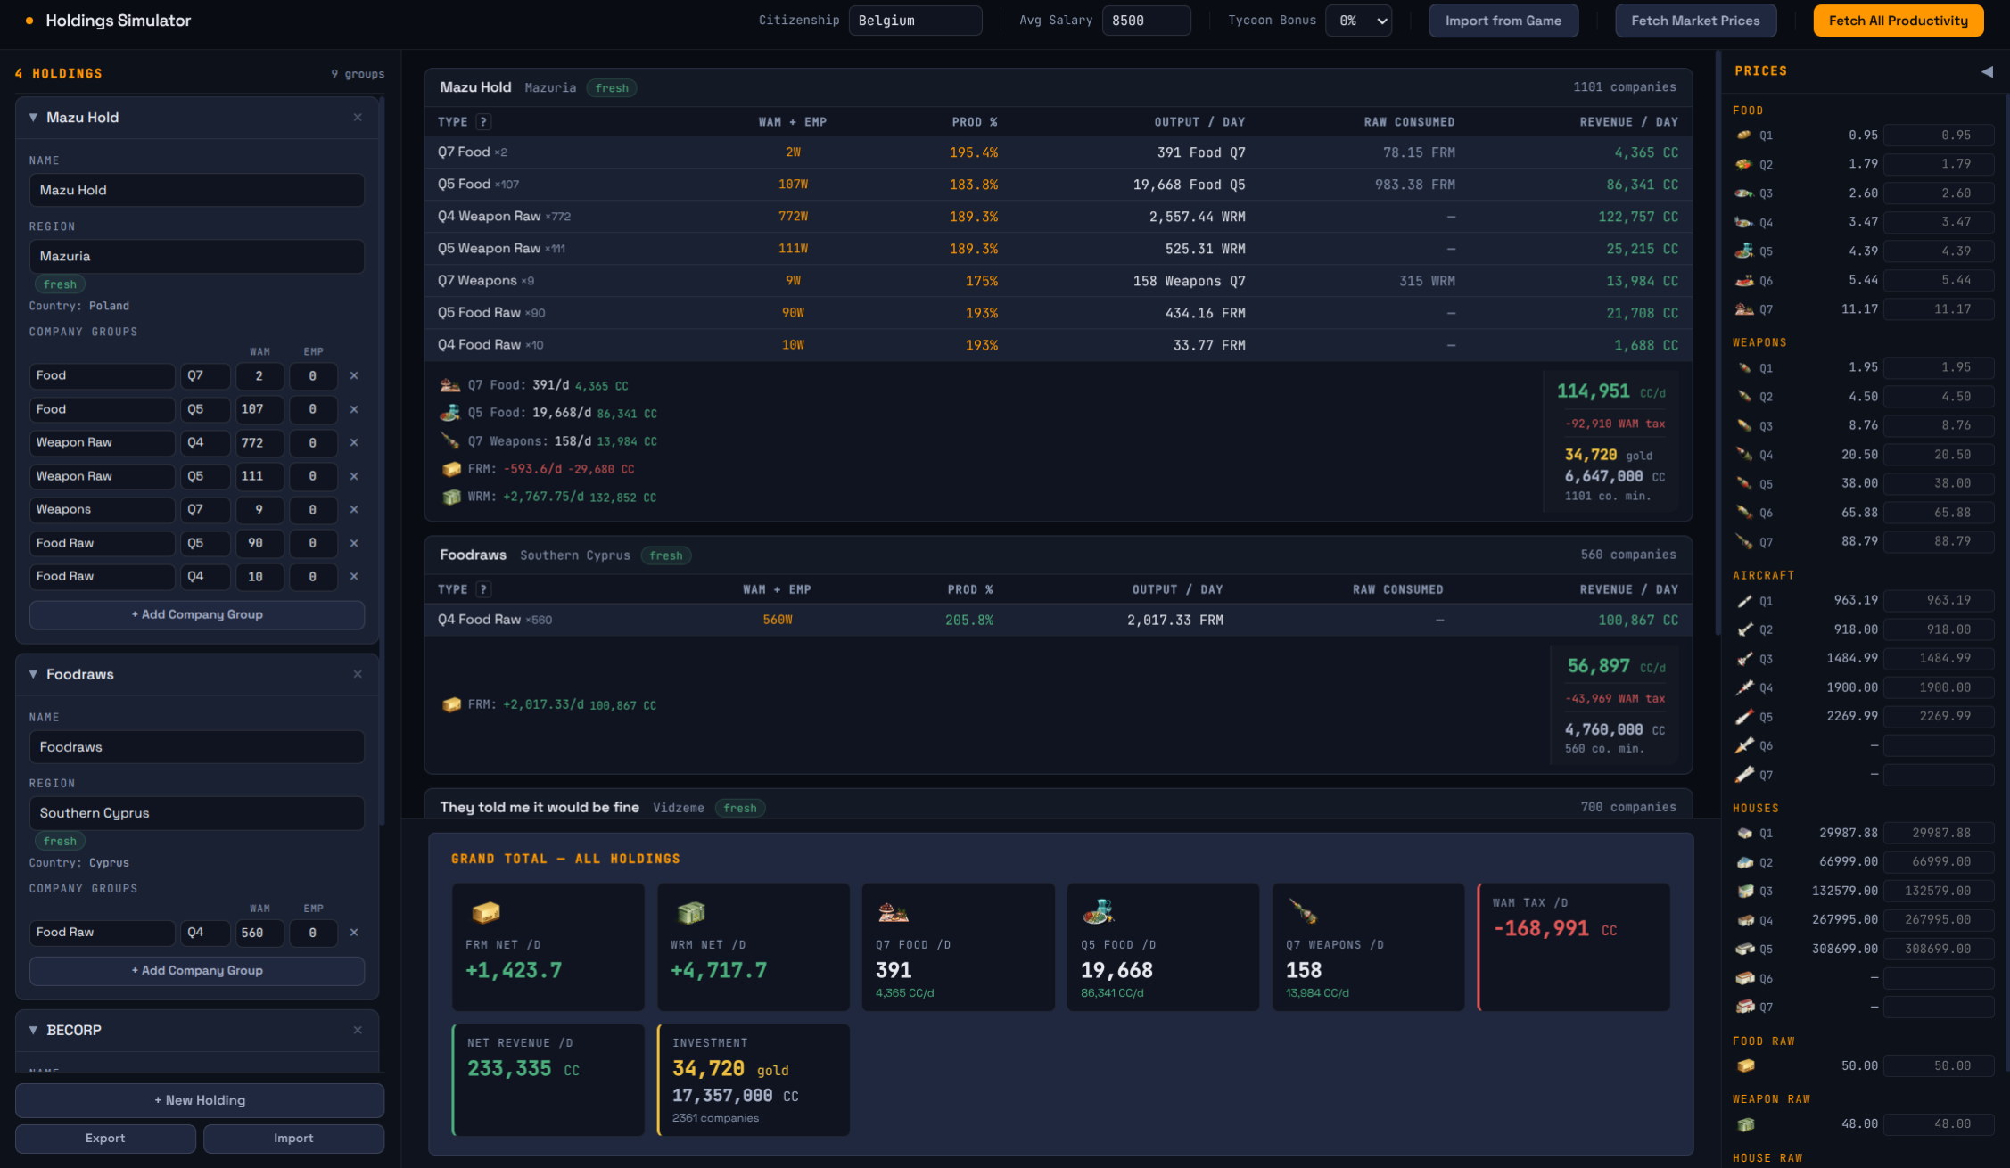Edit the Food Q5 custom price field

[x=1939, y=251]
